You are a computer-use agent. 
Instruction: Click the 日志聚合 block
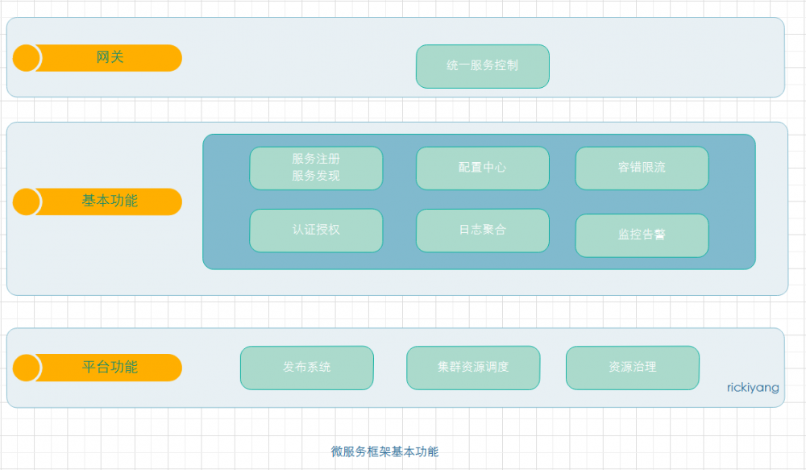tap(482, 230)
